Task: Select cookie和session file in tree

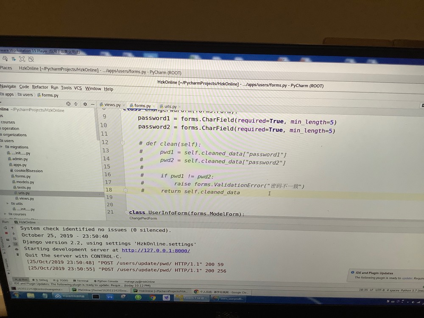Action: coord(26,170)
